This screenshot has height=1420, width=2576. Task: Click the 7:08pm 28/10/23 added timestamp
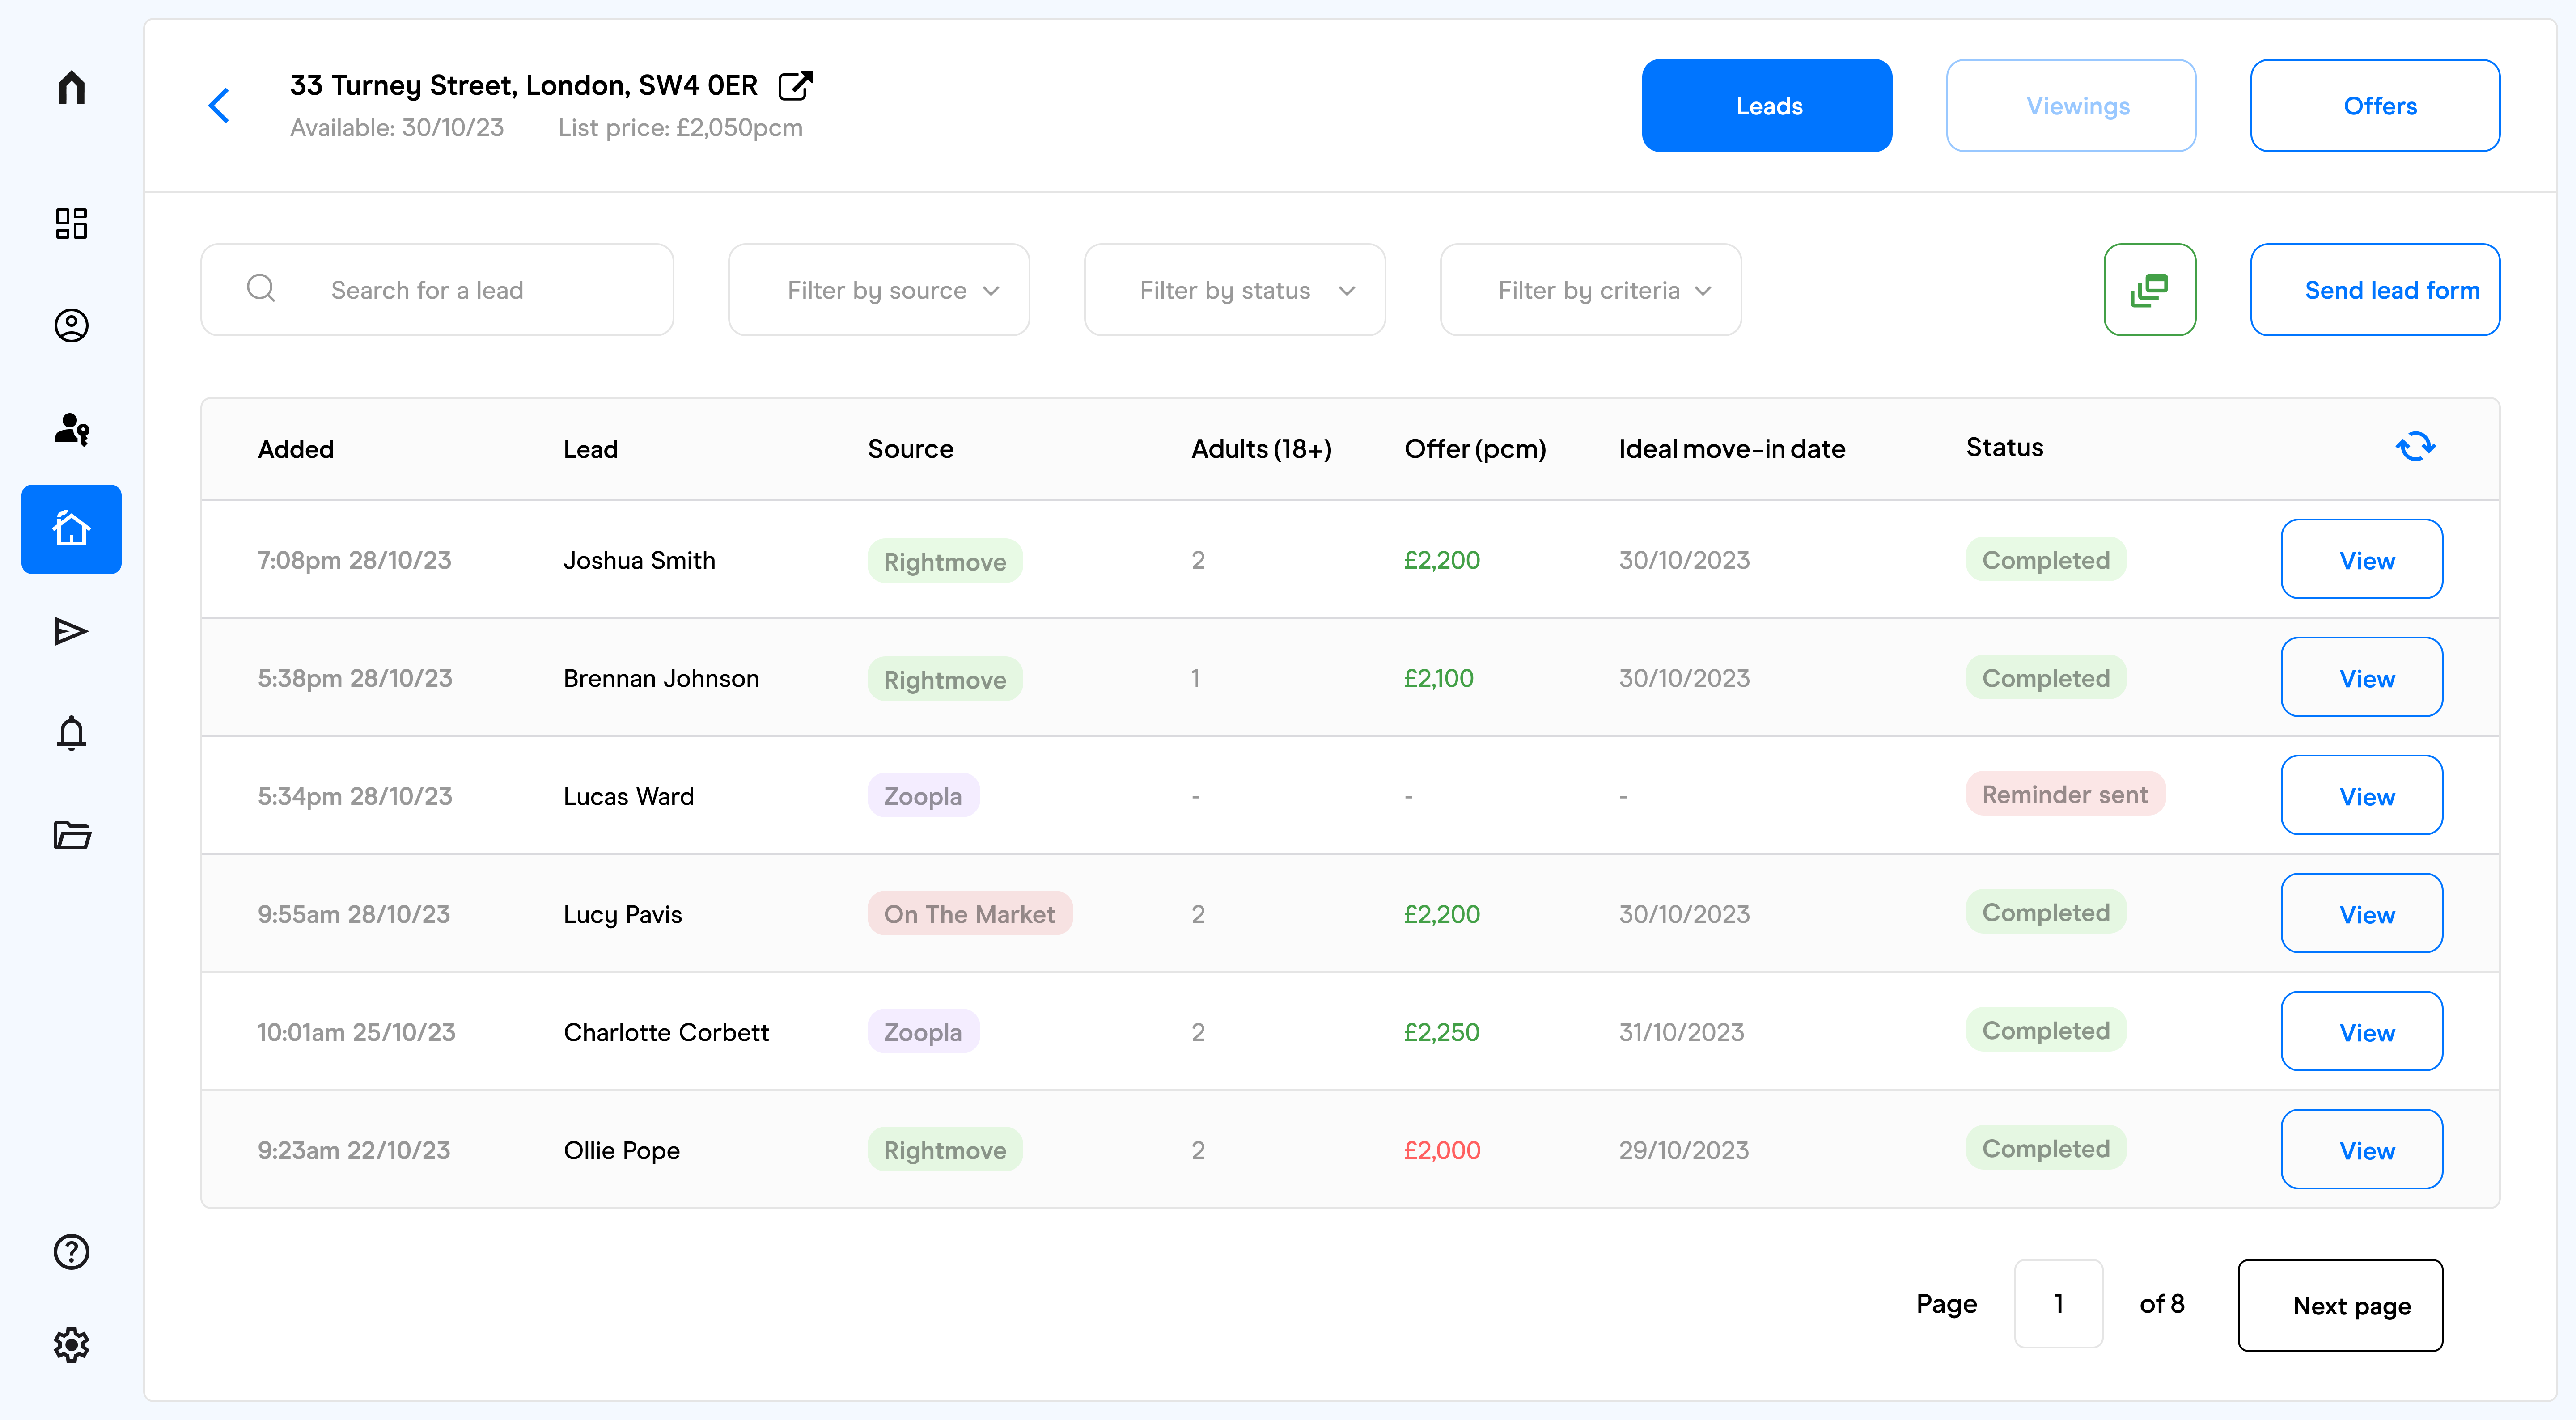[x=354, y=560]
